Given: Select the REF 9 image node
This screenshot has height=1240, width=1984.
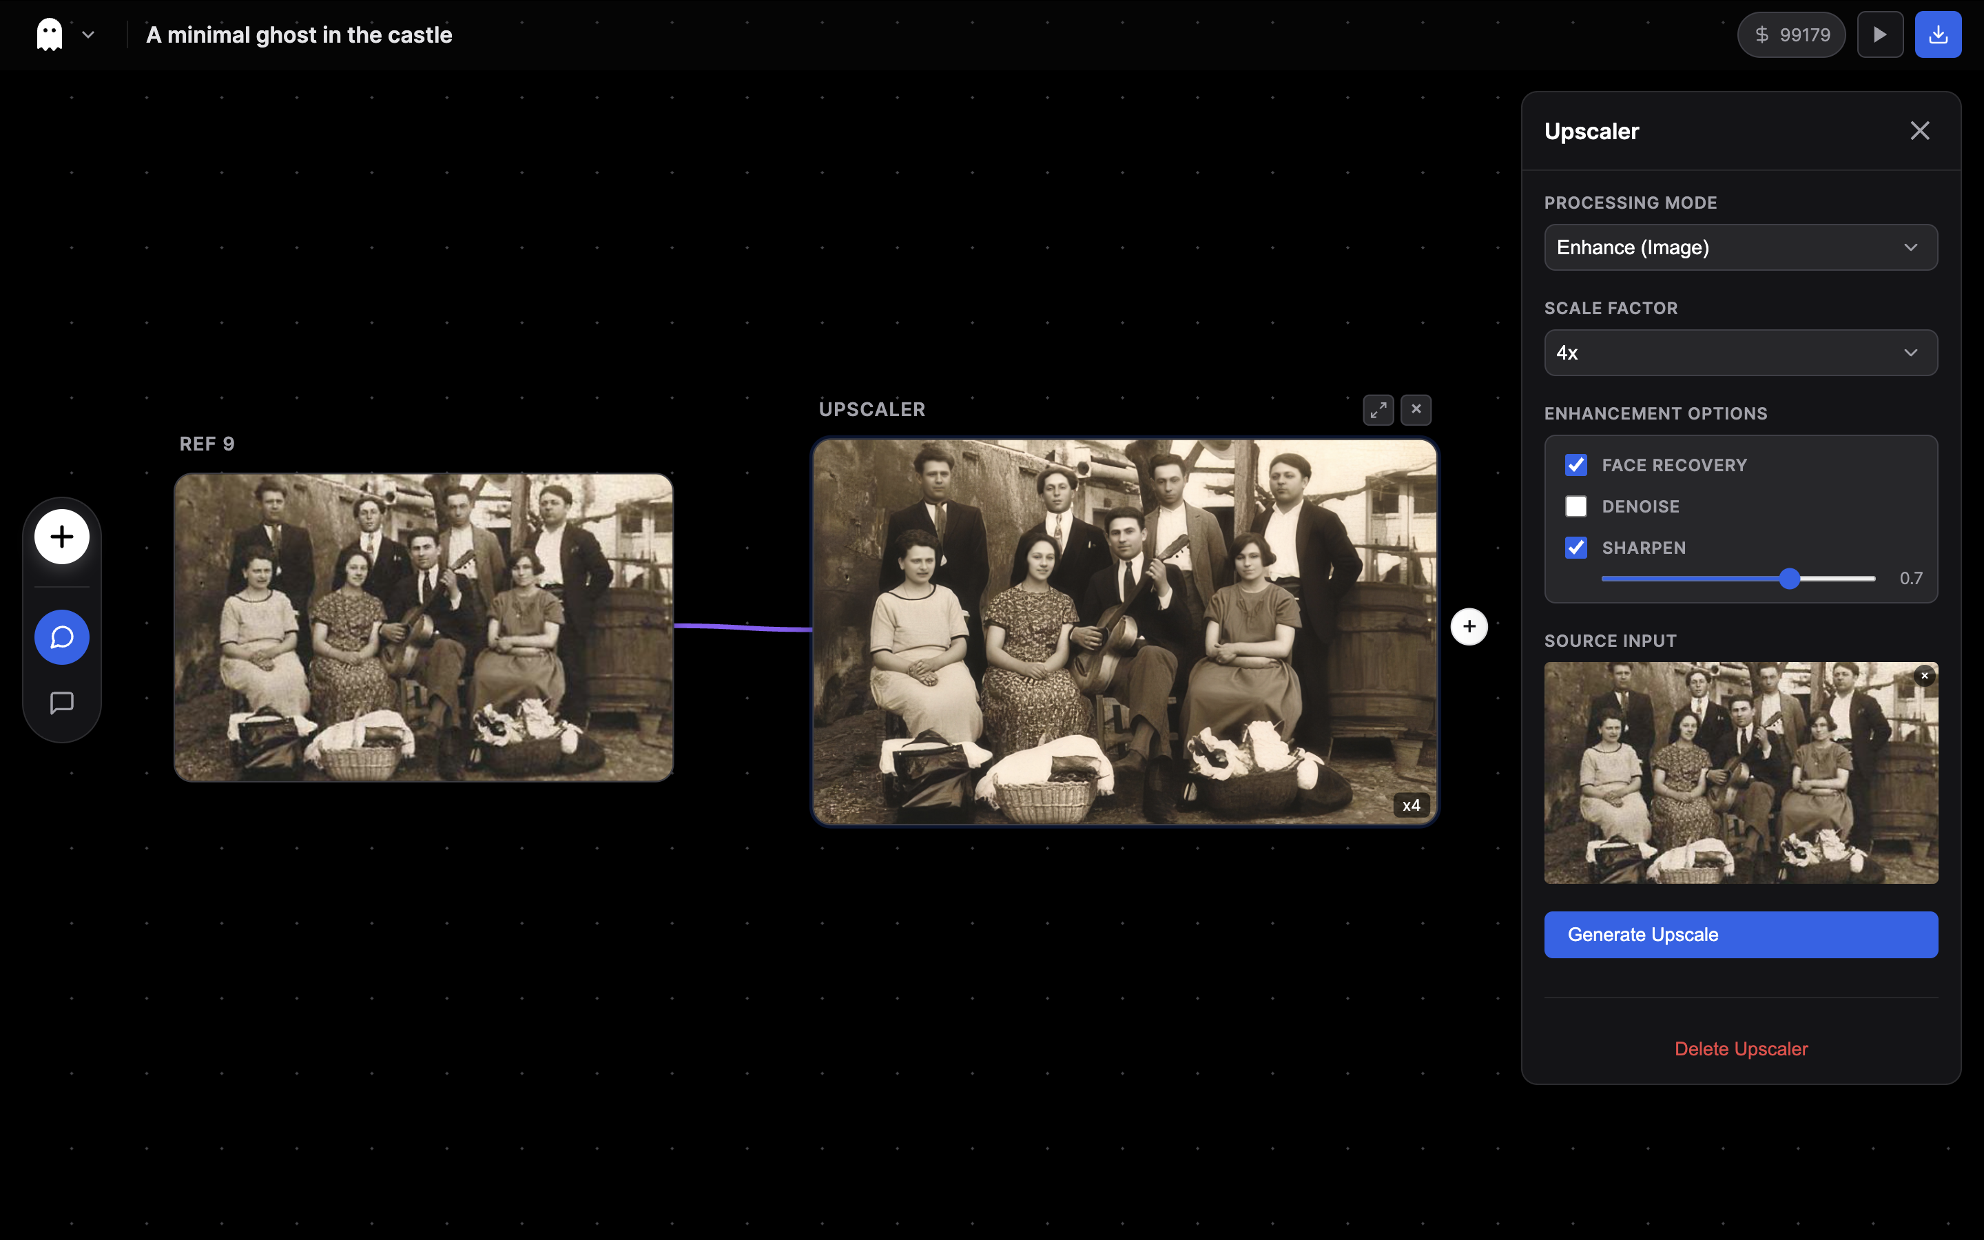Looking at the screenshot, I should point(423,628).
